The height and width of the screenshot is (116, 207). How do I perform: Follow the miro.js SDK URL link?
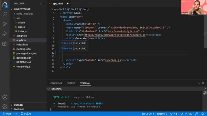pyautogui.click(x=115, y=35)
